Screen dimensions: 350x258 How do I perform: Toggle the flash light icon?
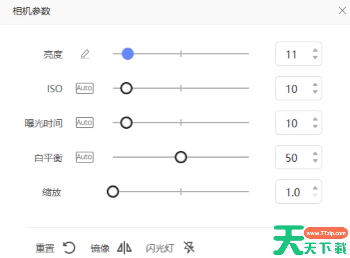(x=189, y=248)
